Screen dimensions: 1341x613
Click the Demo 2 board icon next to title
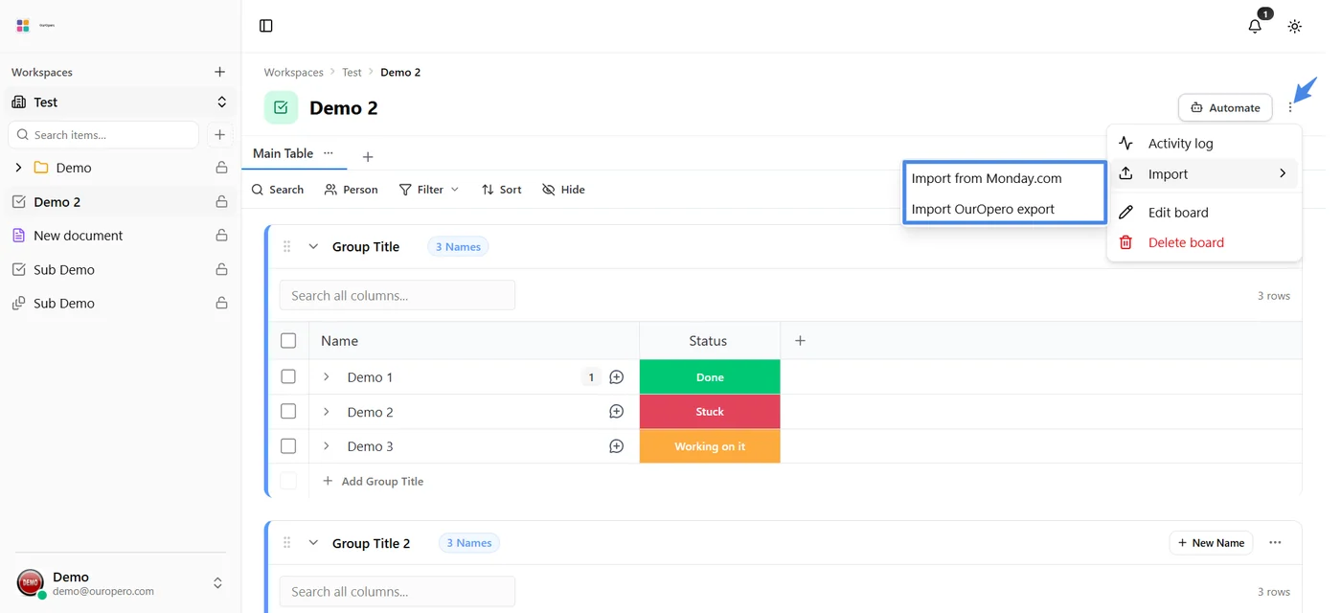tap(281, 108)
